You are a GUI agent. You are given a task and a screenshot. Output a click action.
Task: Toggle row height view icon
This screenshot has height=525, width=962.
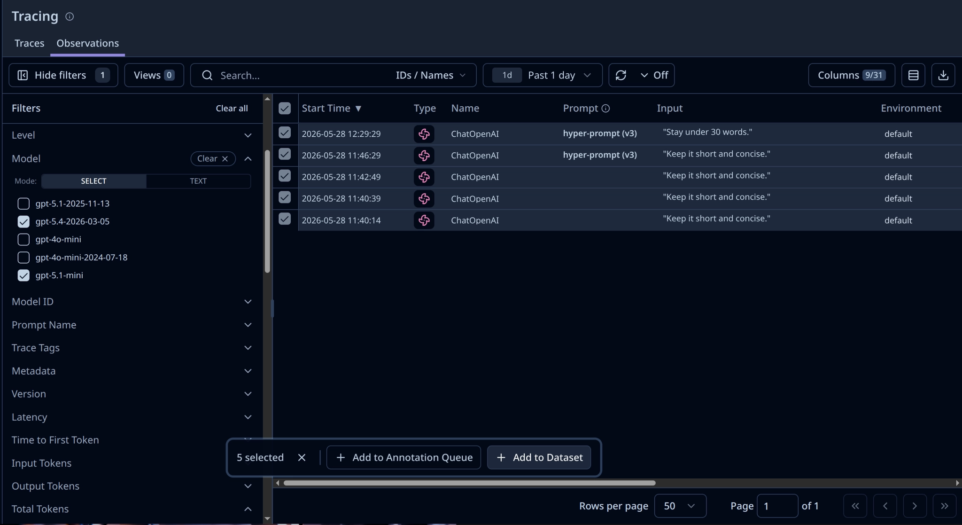(x=913, y=75)
